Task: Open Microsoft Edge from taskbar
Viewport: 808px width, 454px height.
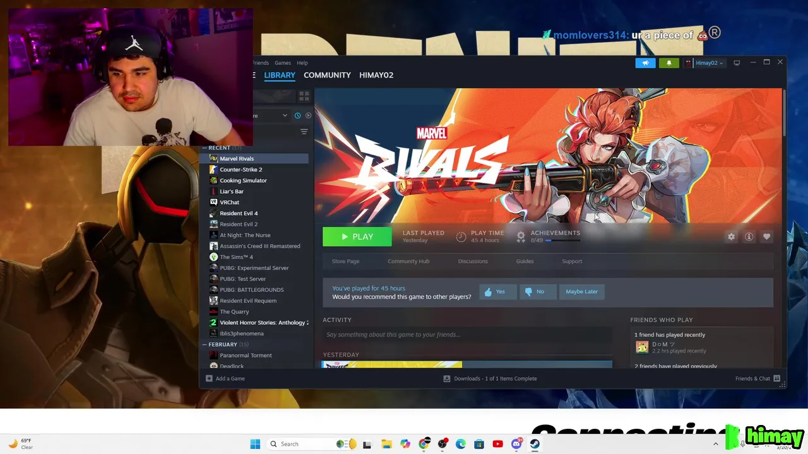Action: [461, 444]
